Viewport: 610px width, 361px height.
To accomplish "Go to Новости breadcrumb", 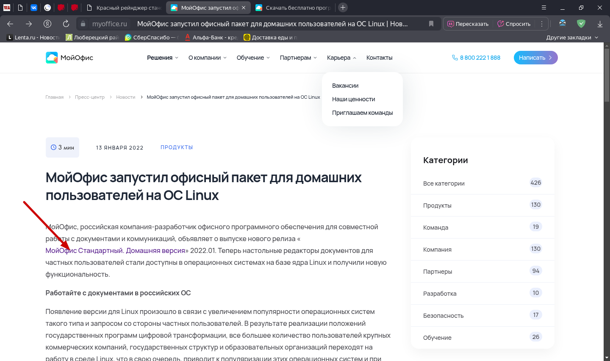I will pos(126,97).
